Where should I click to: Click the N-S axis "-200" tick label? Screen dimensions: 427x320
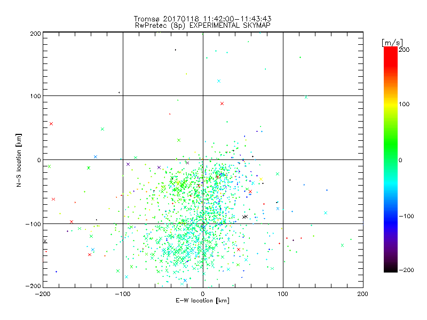tap(33, 286)
